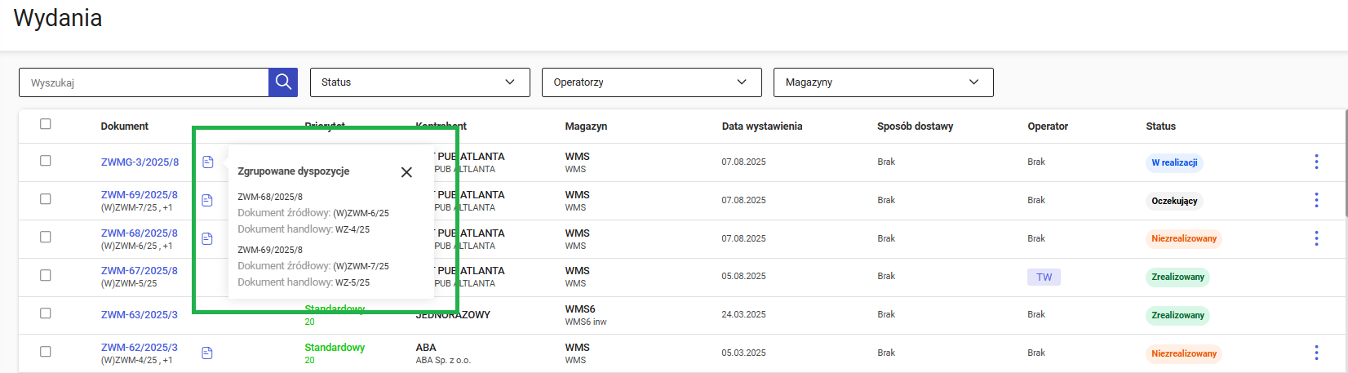Open document link ZWM-63/2025/3

[x=139, y=315]
